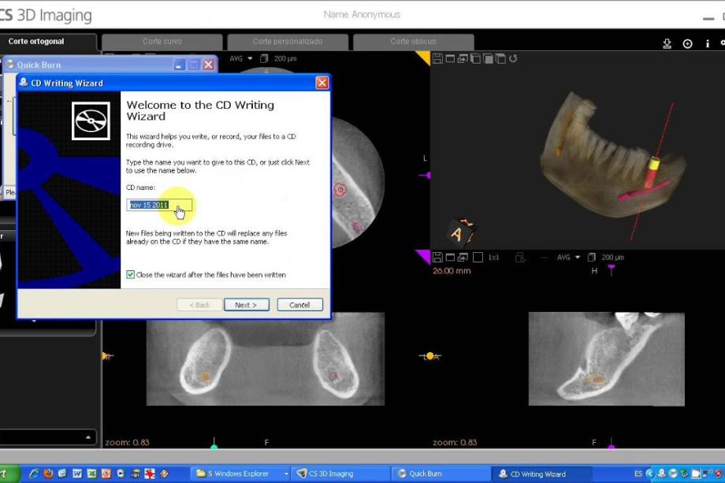Click the yellow L-A center marker
The width and height of the screenshot is (725, 483).
click(430, 356)
